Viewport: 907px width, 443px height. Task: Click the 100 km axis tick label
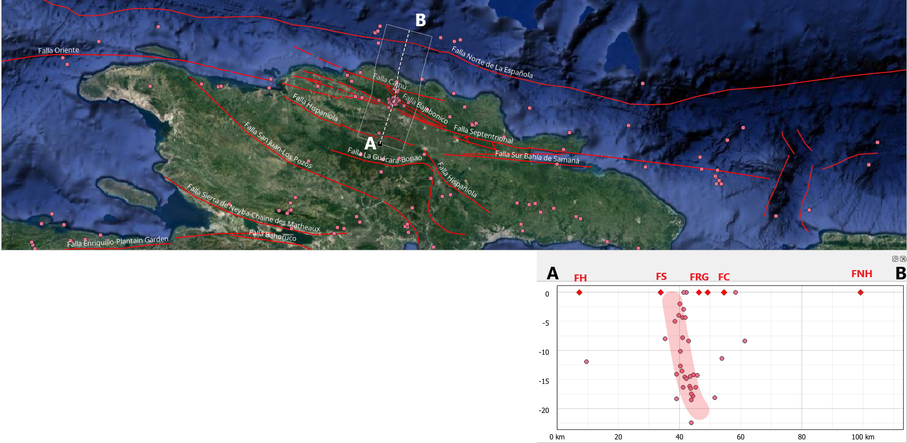click(x=863, y=437)
